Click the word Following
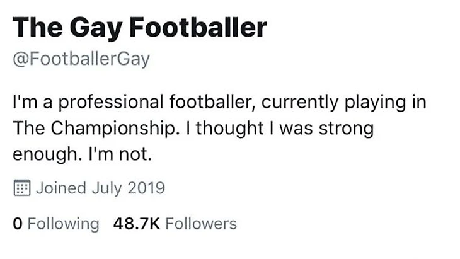This screenshot has width=460, height=259. [x=62, y=223]
